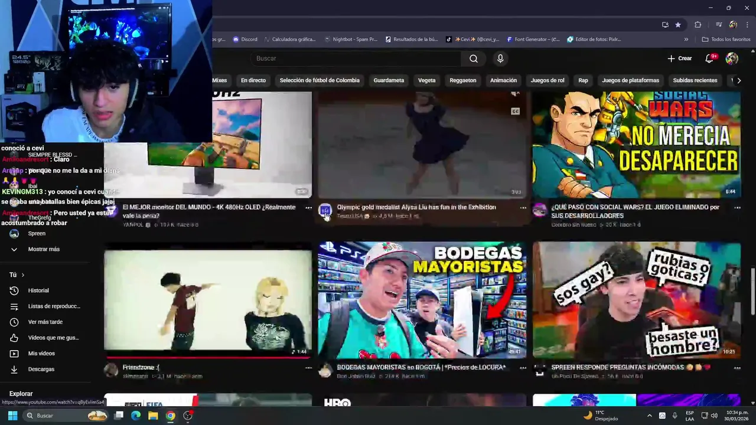The image size is (756, 425).
Task: Open options menu for Spreen responde video
Action: tap(737, 368)
